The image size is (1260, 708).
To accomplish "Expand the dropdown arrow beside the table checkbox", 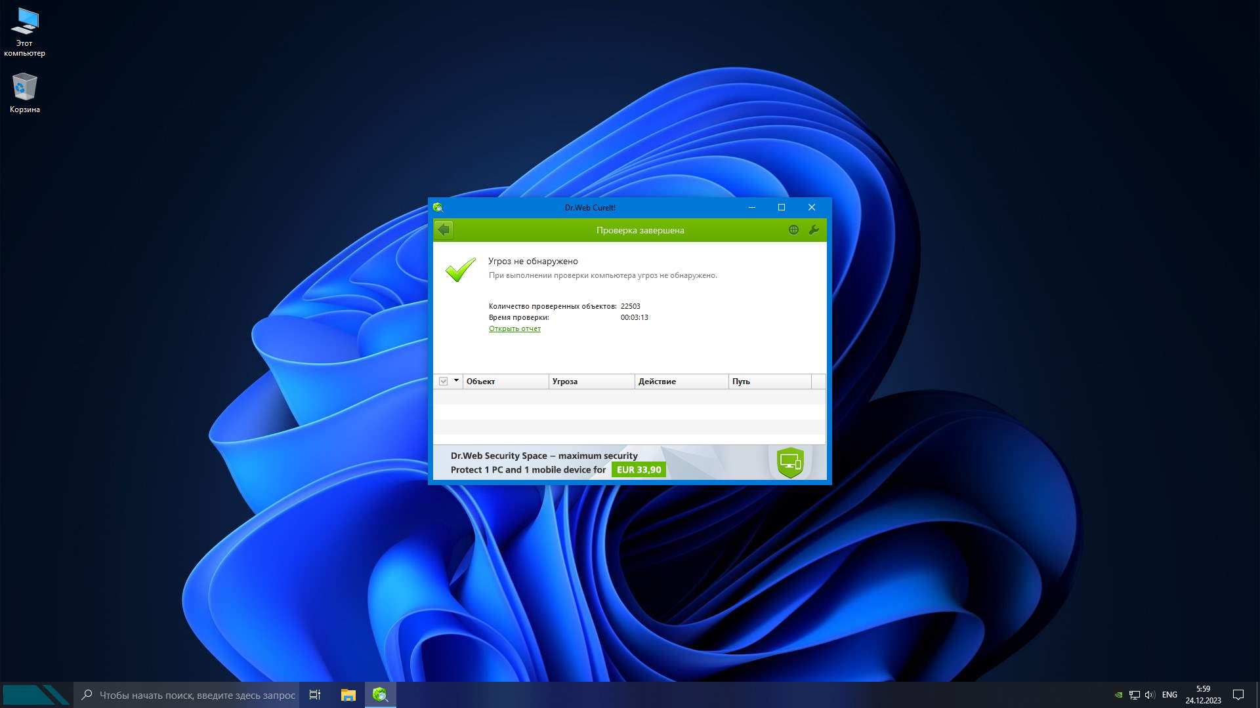I will pos(456,381).
